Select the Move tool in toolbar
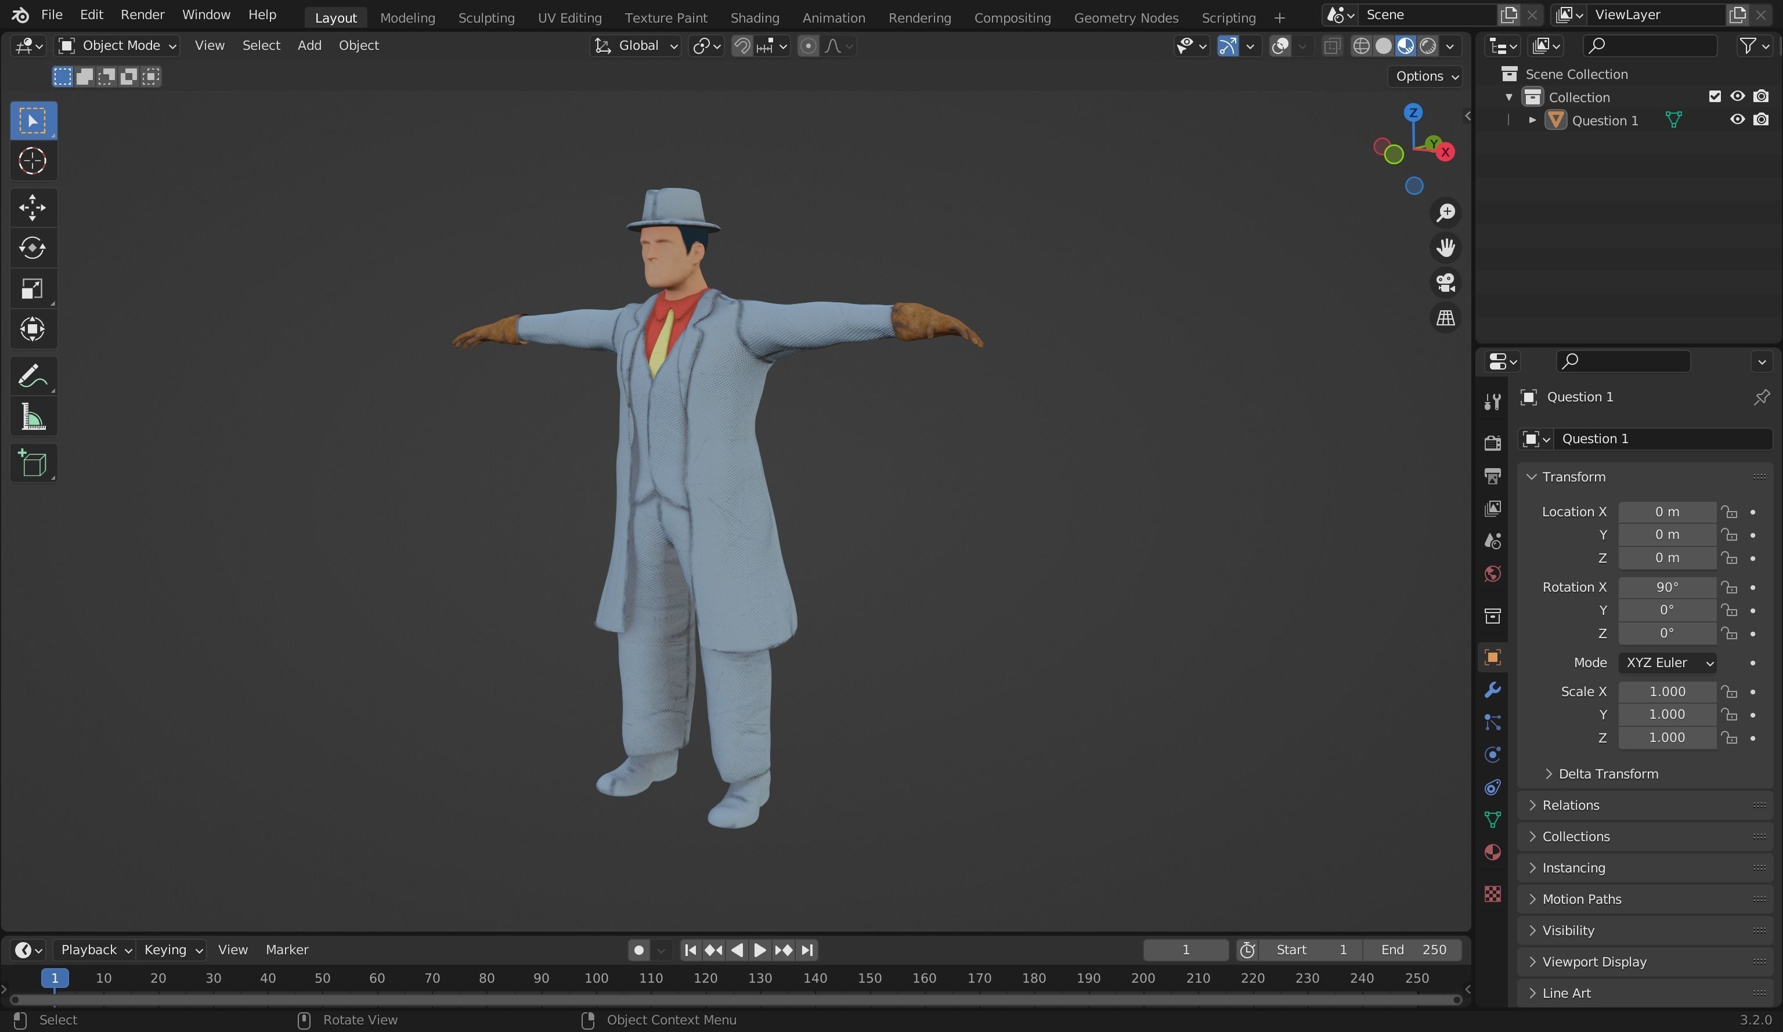The height and width of the screenshot is (1032, 1783). (x=32, y=207)
